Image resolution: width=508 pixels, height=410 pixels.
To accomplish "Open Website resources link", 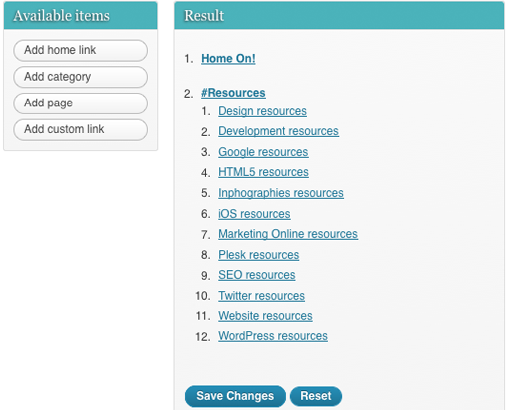I will coord(265,316).
